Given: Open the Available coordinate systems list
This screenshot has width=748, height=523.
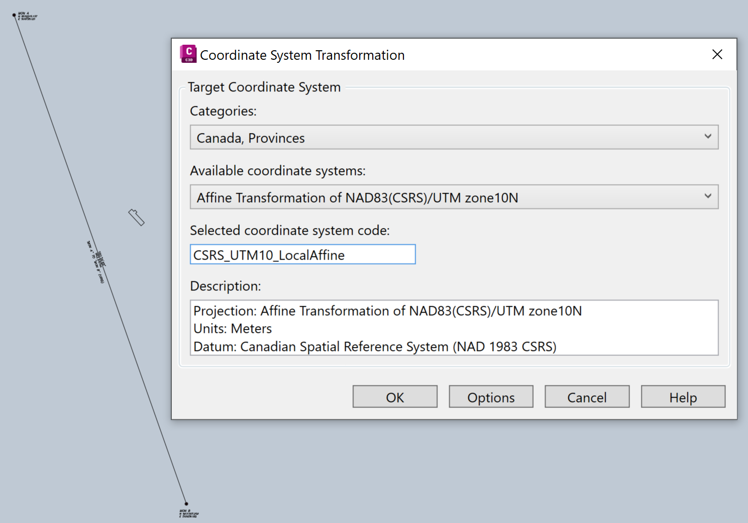Looking at the screenshot, I should tap(452, 197).
